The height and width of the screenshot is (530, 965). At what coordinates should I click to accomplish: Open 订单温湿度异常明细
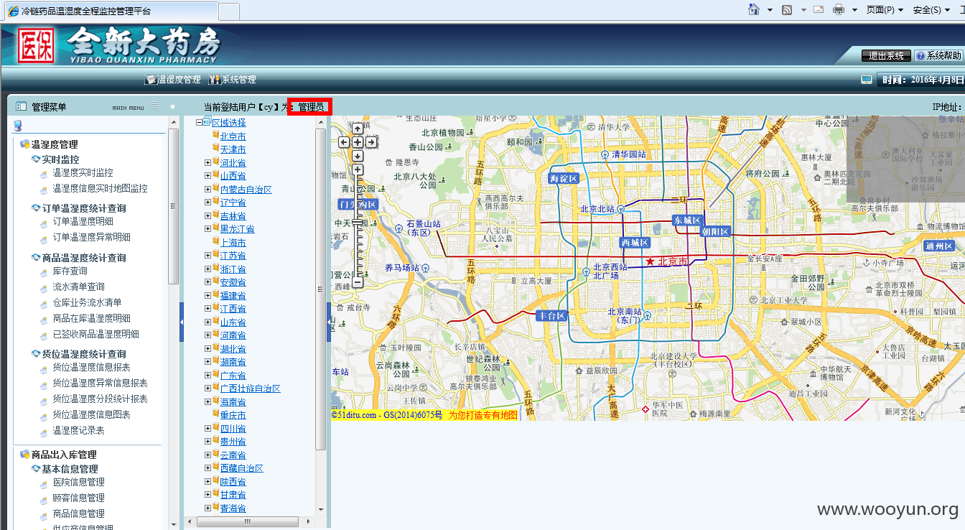91,237
